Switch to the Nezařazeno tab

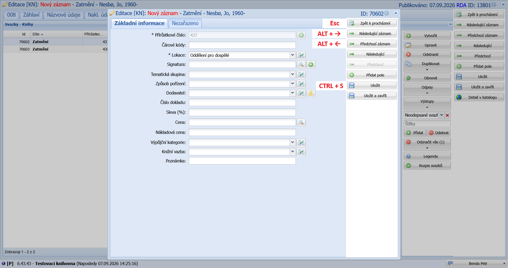point(185,23)
